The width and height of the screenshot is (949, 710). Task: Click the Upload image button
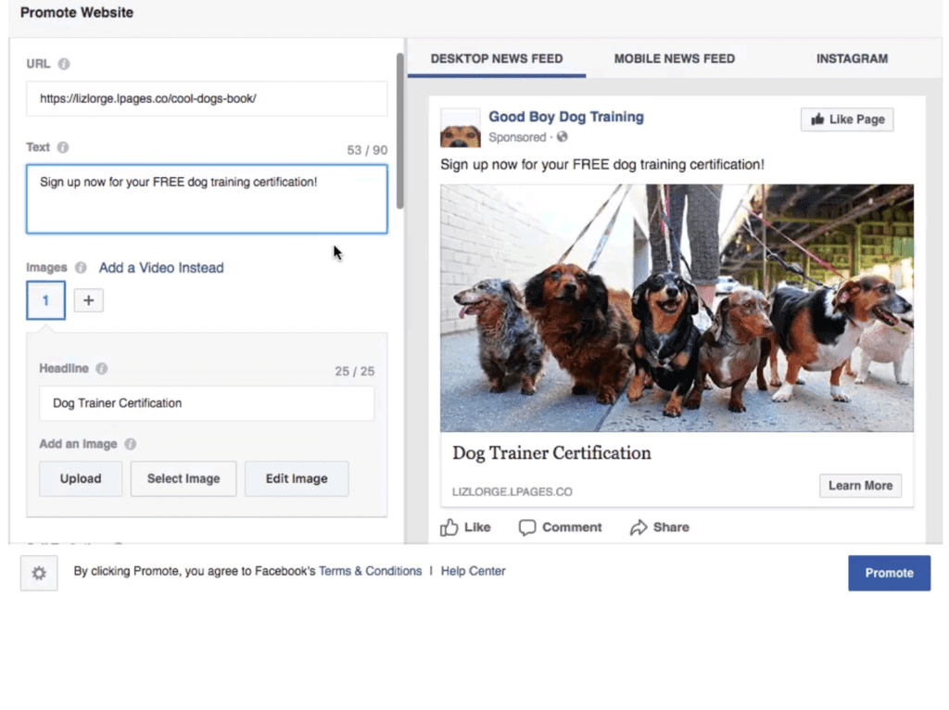(x=81, y=478)
